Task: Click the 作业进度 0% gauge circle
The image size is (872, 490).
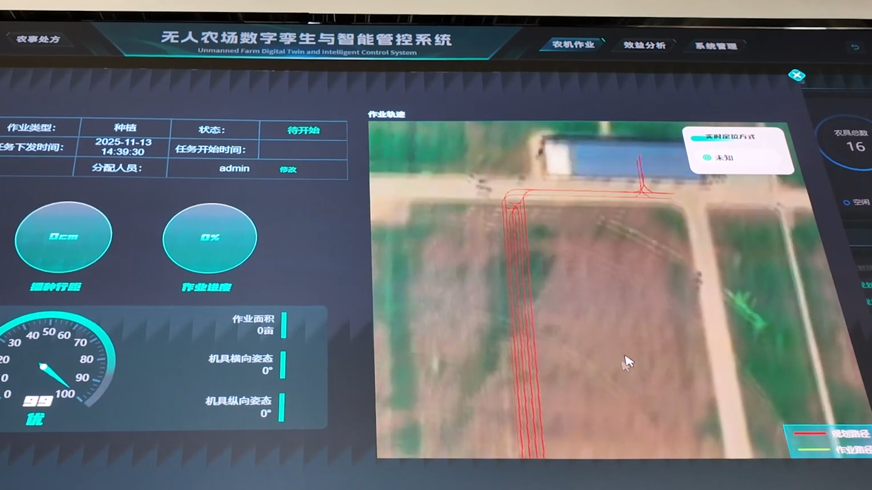Action: tap(210, 238)
